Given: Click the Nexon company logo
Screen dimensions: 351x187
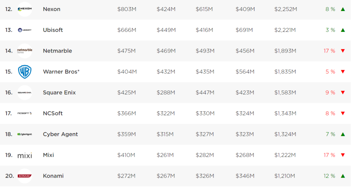Looking at the screenshot, I should coord(25,9).
